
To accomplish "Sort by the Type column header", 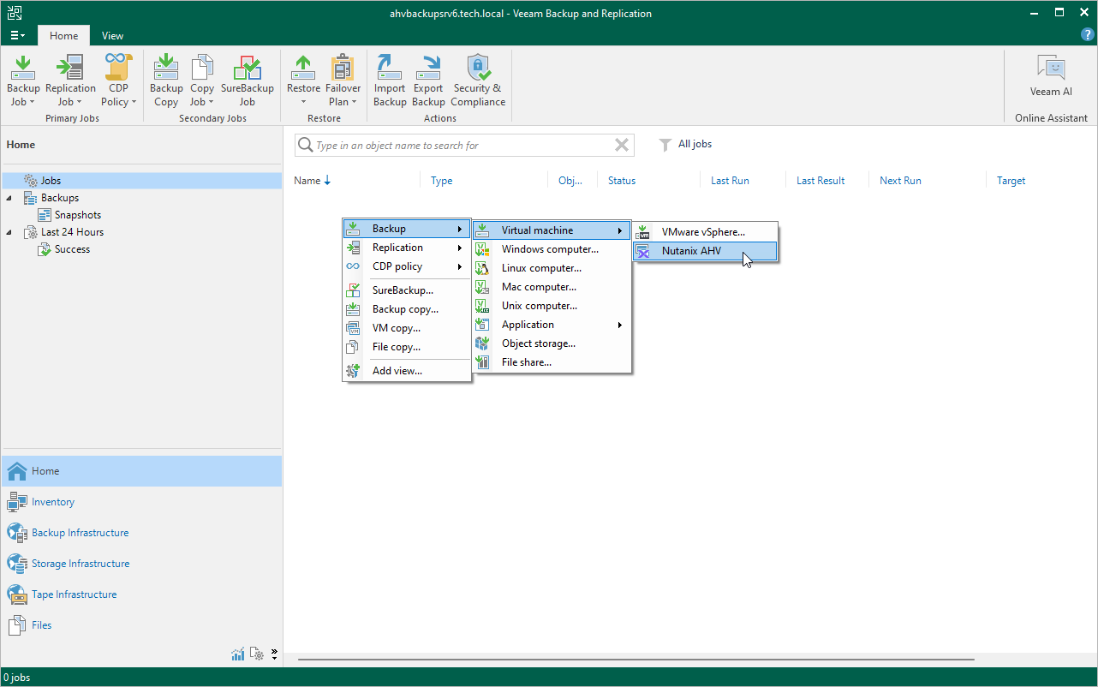I will coord(442,181).
